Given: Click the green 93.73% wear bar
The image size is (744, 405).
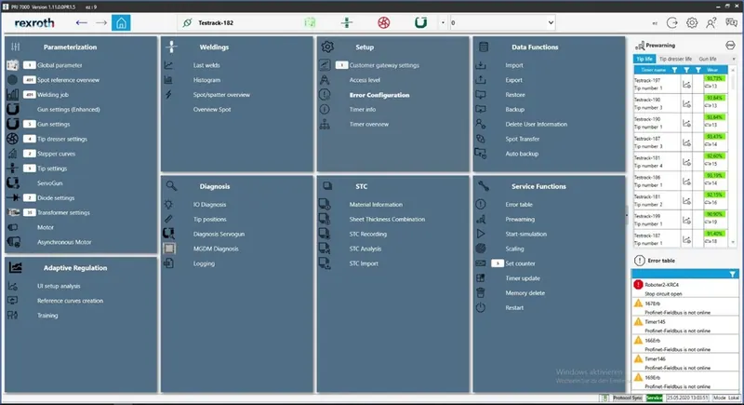Looking at the screenshot, I should [714, 78].
